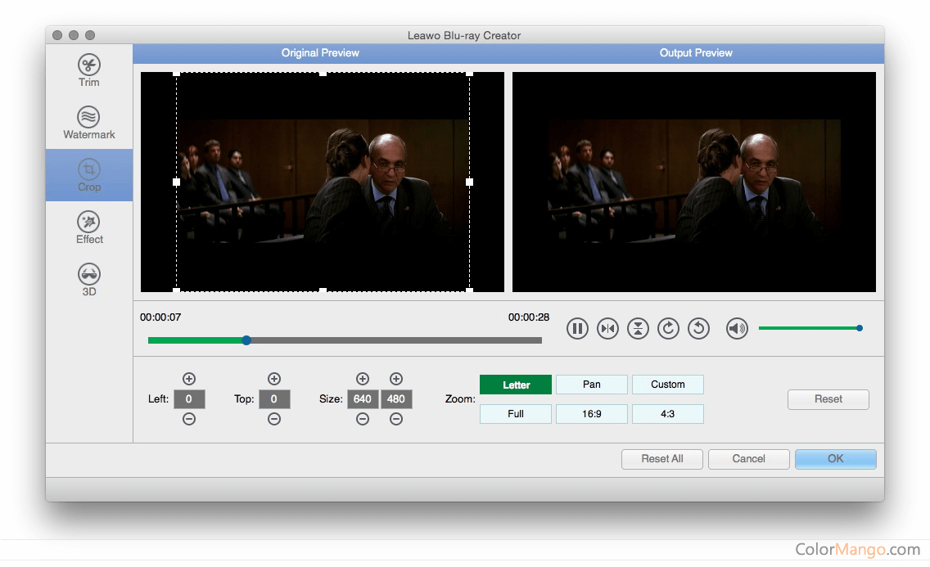This screenshot has width=930, height=567.
Task: Set zoom ratio to 4:3
Action: 667,414
